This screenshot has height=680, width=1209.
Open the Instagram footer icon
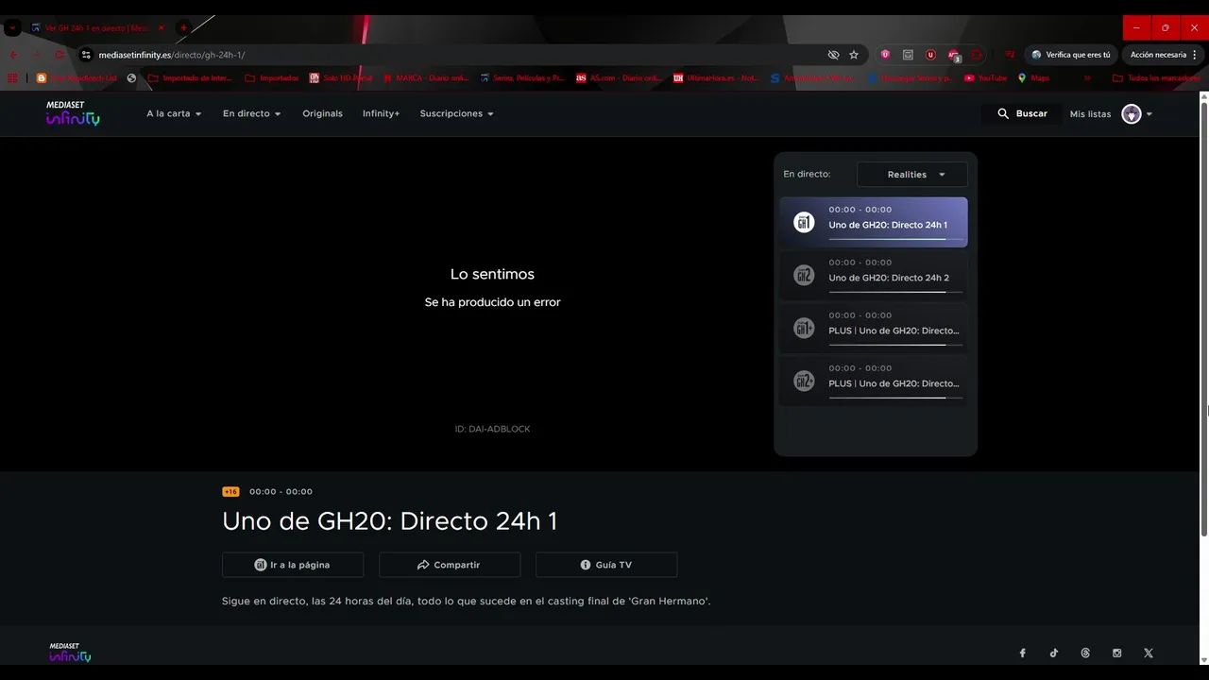pyautogui.click(x=1117, y=654)
